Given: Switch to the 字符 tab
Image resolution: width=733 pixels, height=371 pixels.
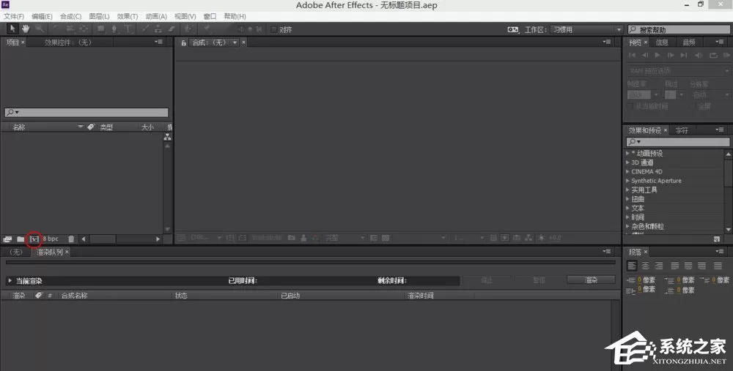Looking at the screenshot, I should [682, 131].
